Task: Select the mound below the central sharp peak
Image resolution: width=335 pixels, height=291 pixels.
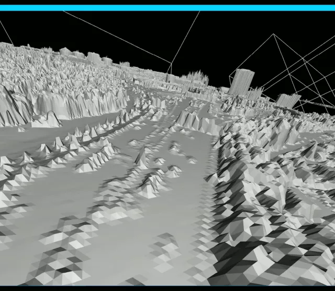Action: (152, 184)
